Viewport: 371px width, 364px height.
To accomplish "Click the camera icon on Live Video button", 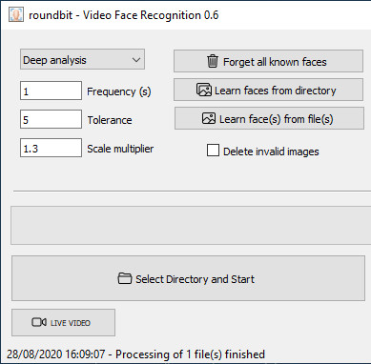I will pos(39,322).
